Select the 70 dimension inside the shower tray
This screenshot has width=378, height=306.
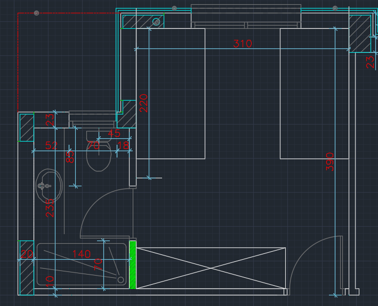click(x=98, y=264)
